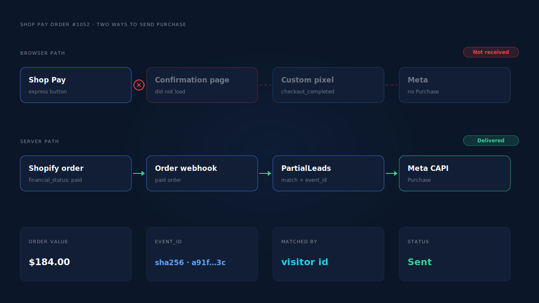Screen dimensions: 539x303
Task: Select the Order webhook card
Action: click(x=202, y=173)
